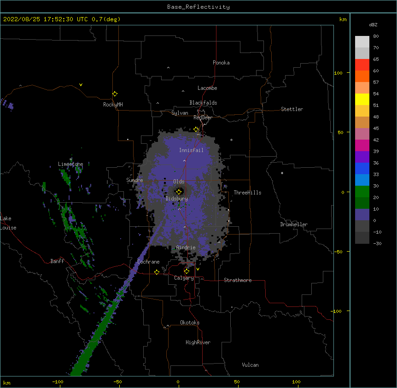The width and height of the screenshot is (397, 388).
Task: Select the green 30-20 dBZ legend swatch
Action: 362,192
